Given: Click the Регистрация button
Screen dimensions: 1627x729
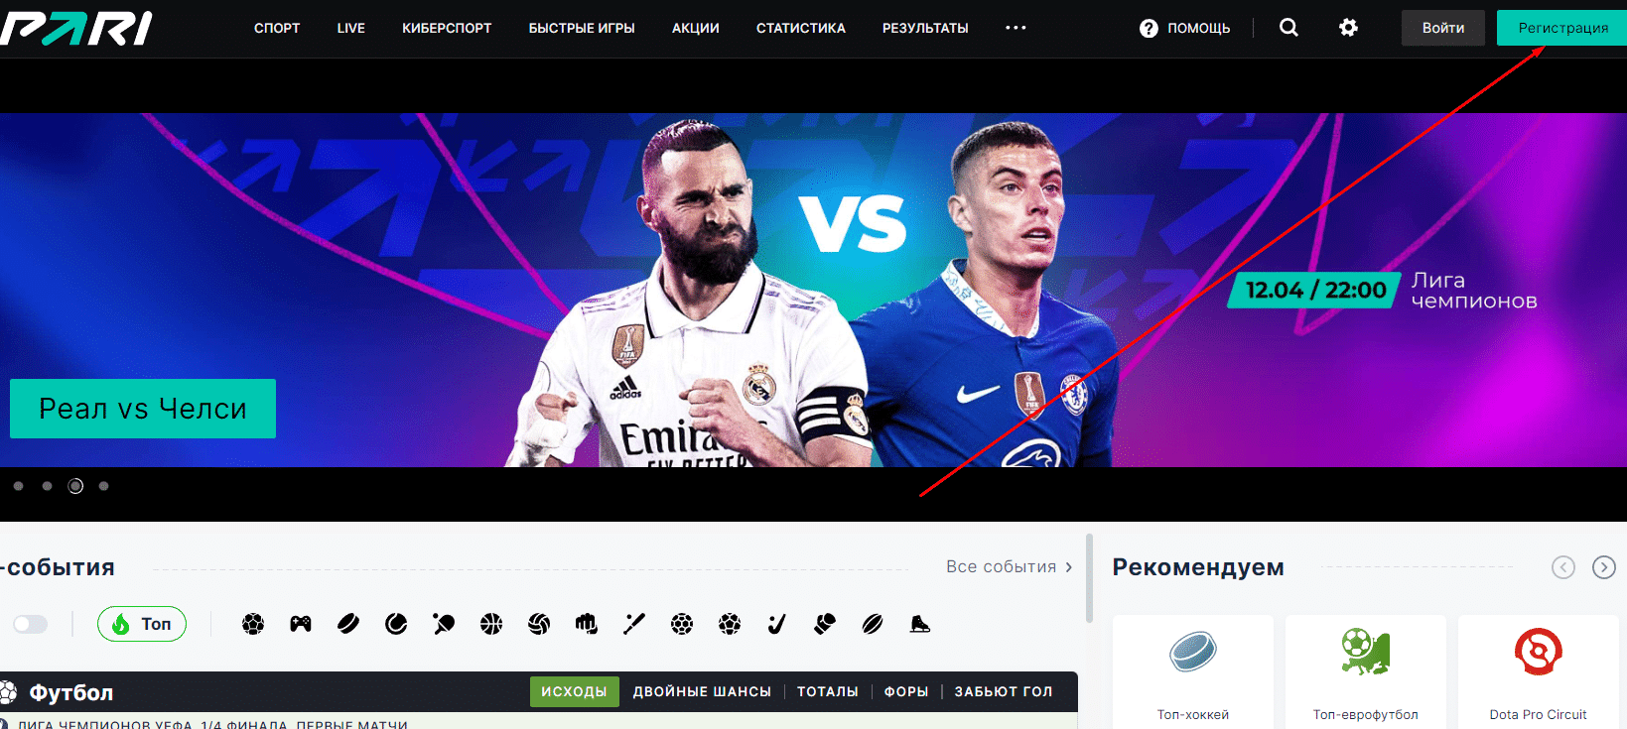Looking at the screenshot, I should pyautogui.click(x=1562, y=28).
